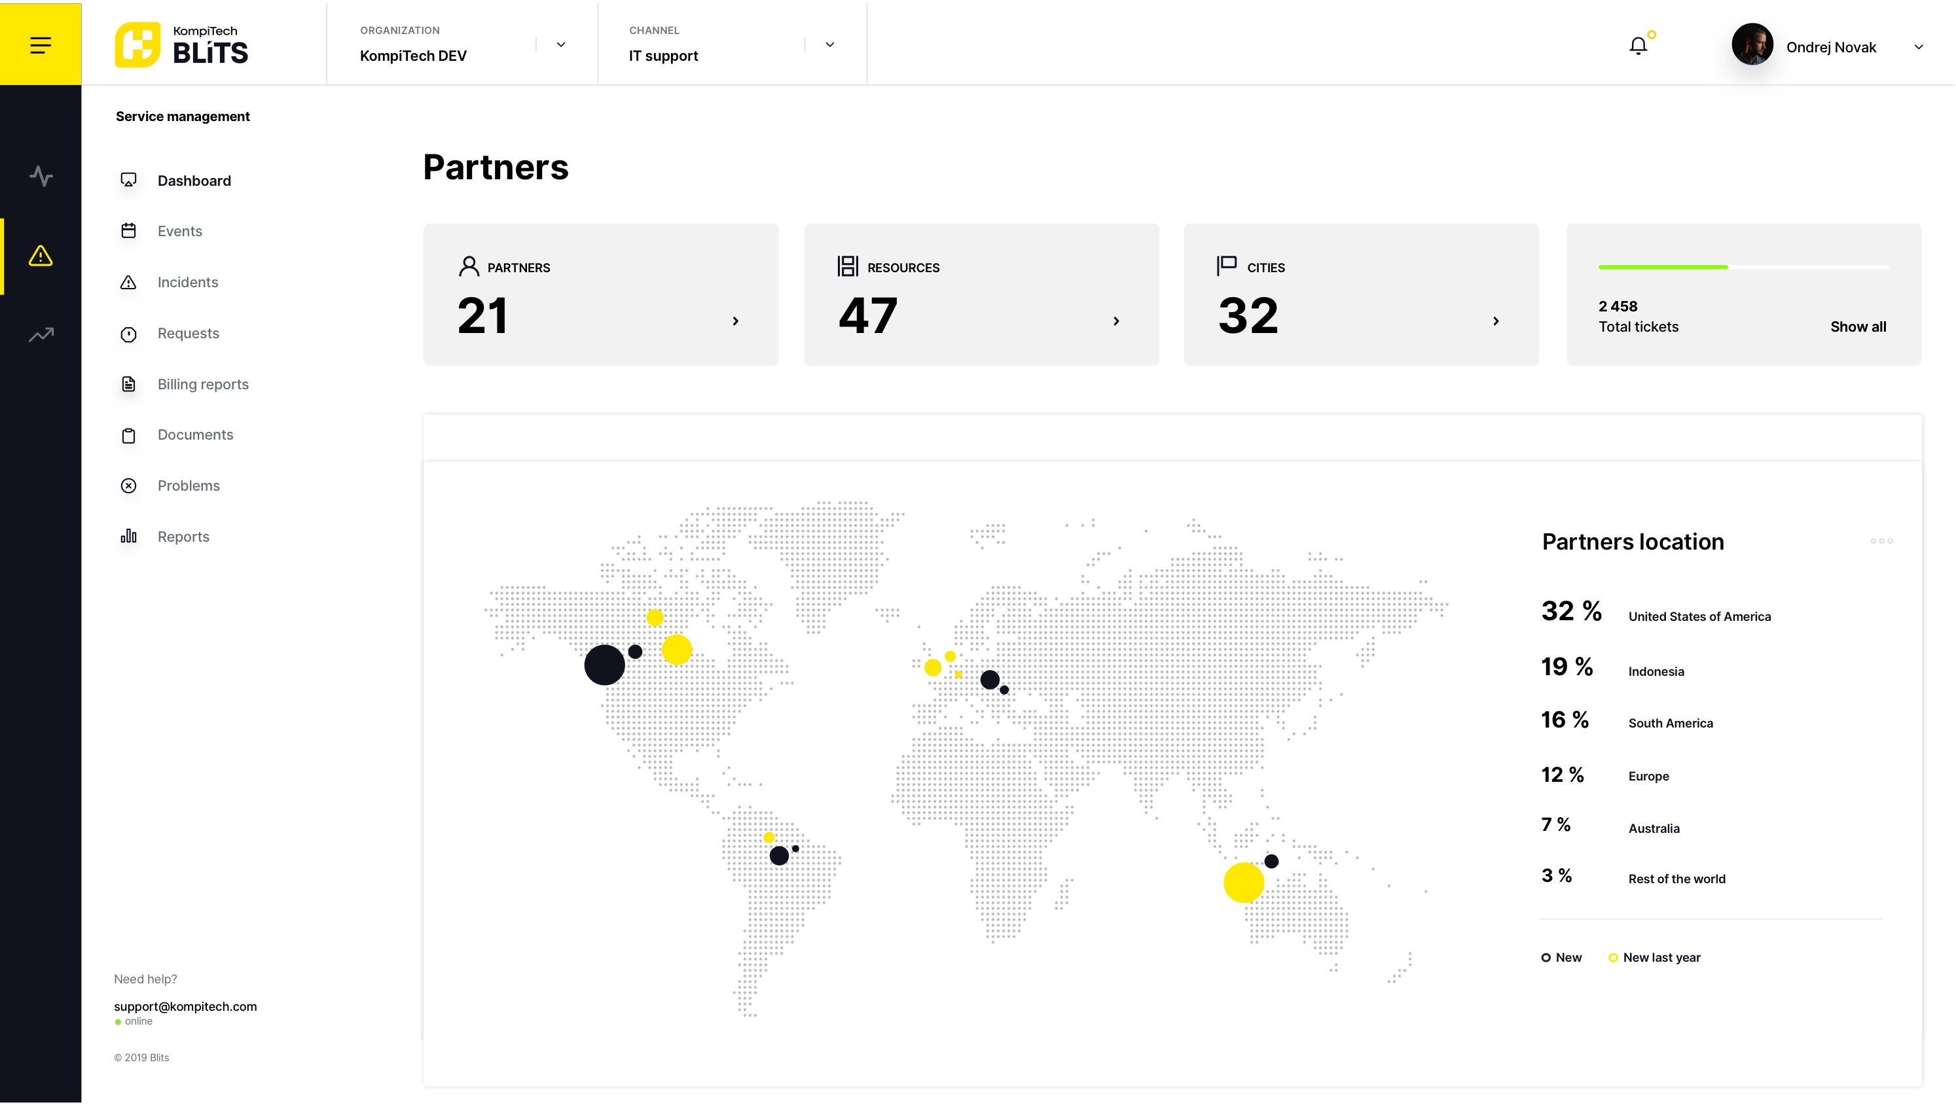
Task: Click the support@kompitech.com email link
Action: click(185, 1006)
